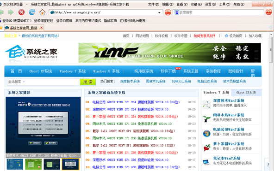Image resolution: width=274 pixels, height=171 pixels.
Task: Click the red go button beside address bar
Action: [x=168, y=12]
